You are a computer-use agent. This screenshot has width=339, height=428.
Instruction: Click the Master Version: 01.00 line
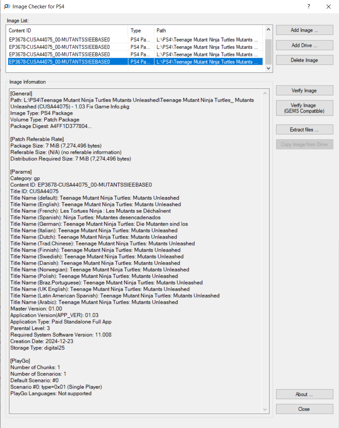36,309
